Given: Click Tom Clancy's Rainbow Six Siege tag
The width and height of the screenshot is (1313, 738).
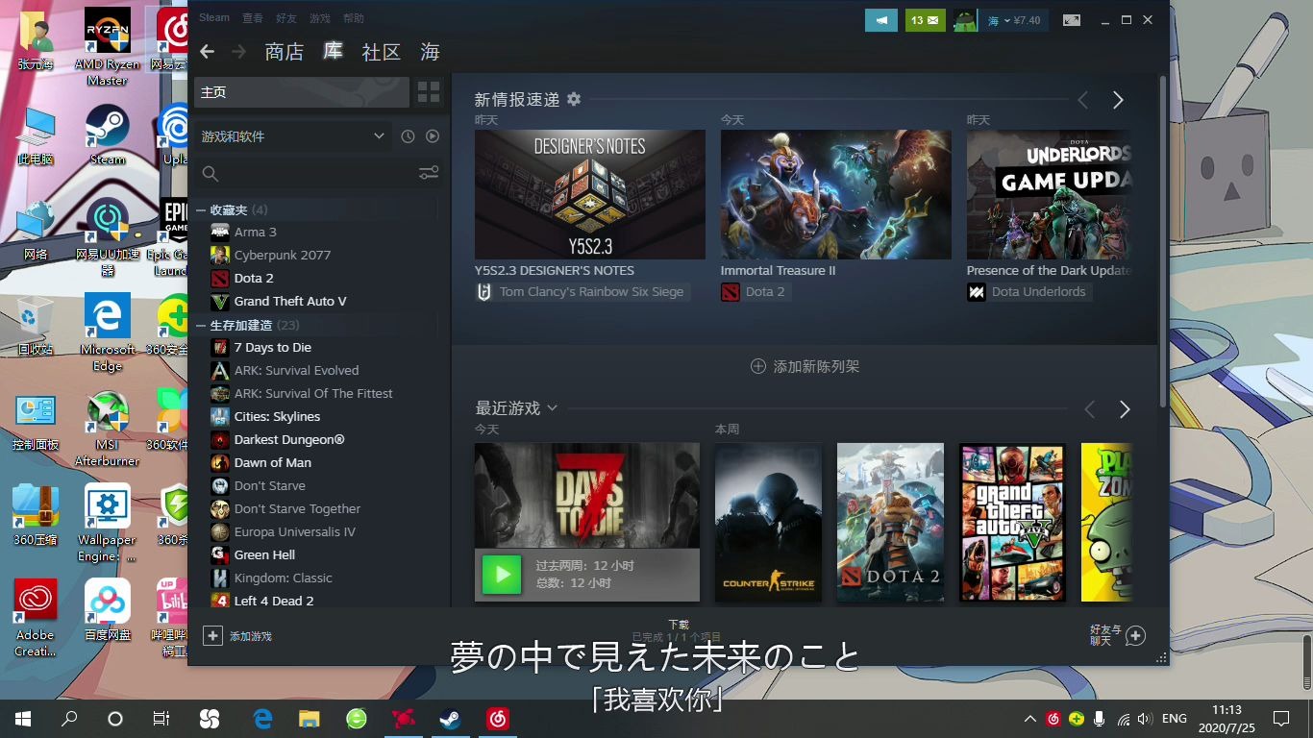Looking at the screenshot, I should [x=582, y=292].
